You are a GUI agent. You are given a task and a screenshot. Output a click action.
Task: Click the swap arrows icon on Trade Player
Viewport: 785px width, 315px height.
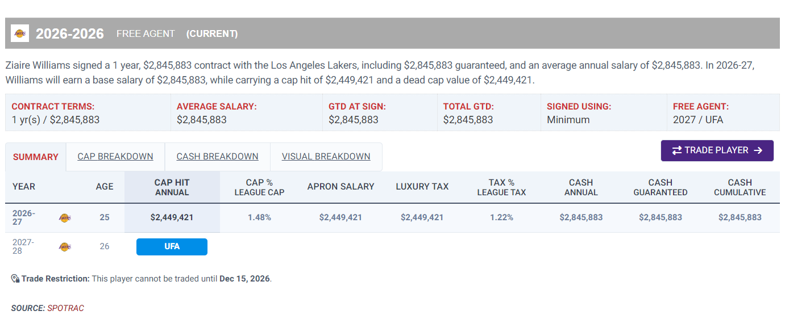pyautogui.click(x=677, y=150)
